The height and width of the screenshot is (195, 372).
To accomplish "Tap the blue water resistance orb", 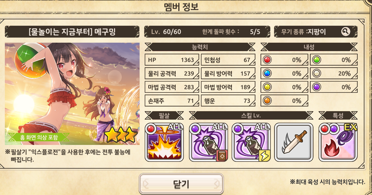I will point(267,74).
